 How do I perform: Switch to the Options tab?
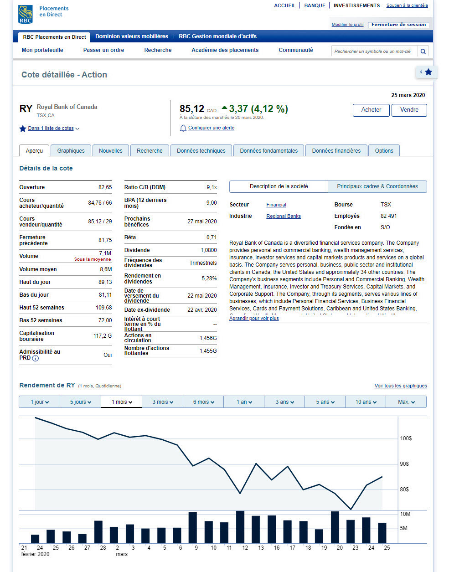click(x=384, y=151)
